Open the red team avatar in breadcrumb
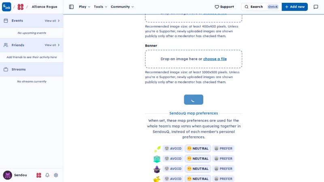The height and width of the screenshot is (182, 324). [21, 7]
